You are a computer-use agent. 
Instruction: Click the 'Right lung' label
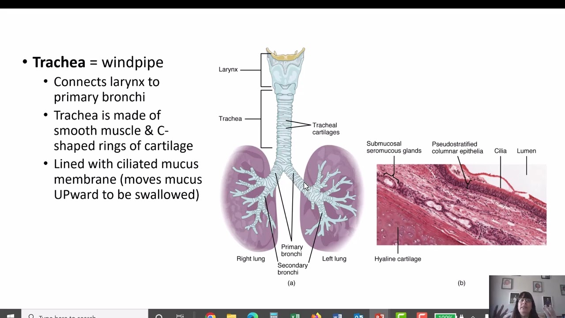(251, 259)
